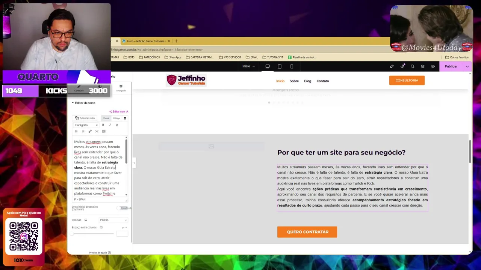Open the EMAIL bookmarks folder
This screenshot has width=481, height=270.
[x=252, y=57]
